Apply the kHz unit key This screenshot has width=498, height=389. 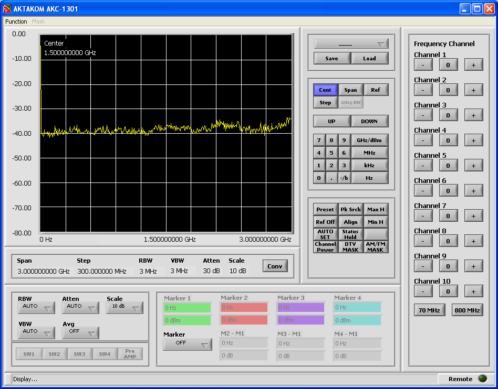369,165
